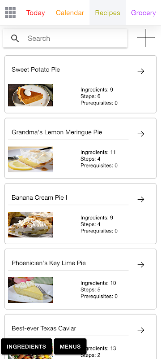Image resolution: width=161 pixels, height=359 pixels.
Task: Select the Key Lime Pie photo
Action: tap(30, 290)
